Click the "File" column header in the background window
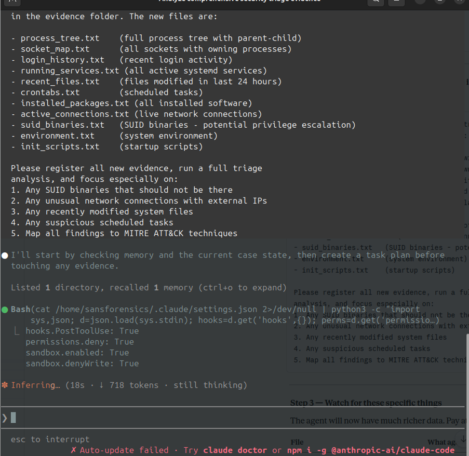Screen dimensions: 469x456 297,442
